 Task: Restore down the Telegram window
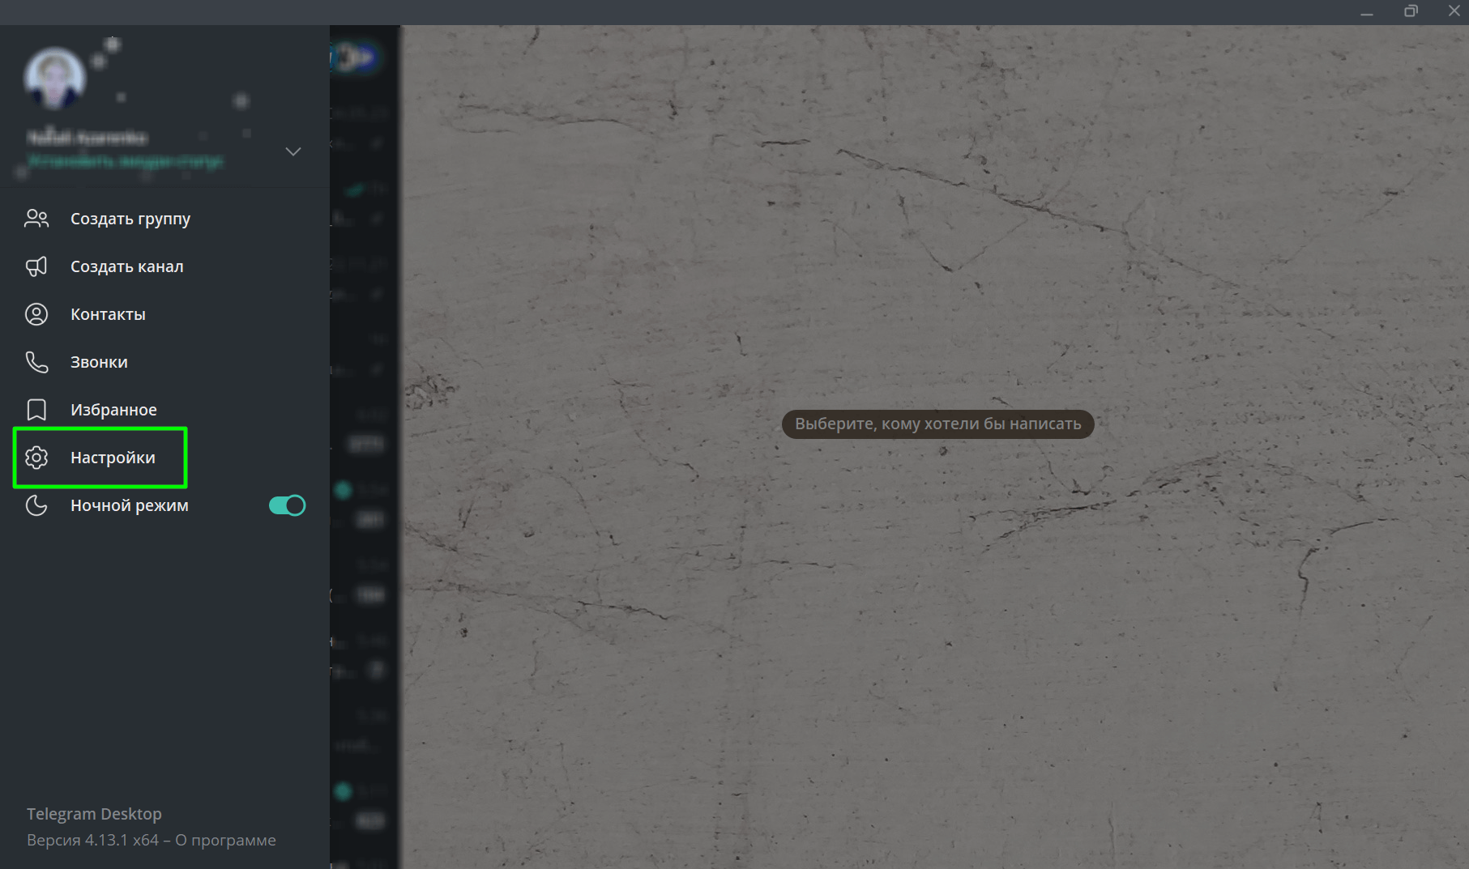(1411, 12)
